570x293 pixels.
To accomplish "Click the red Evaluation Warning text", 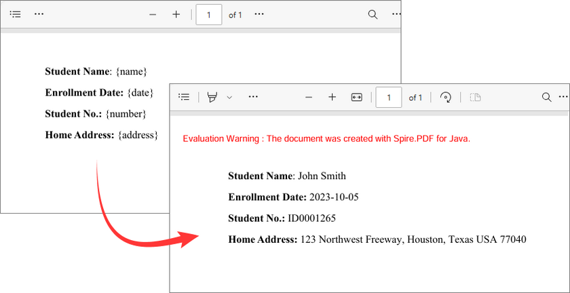I will pos(326,139).
